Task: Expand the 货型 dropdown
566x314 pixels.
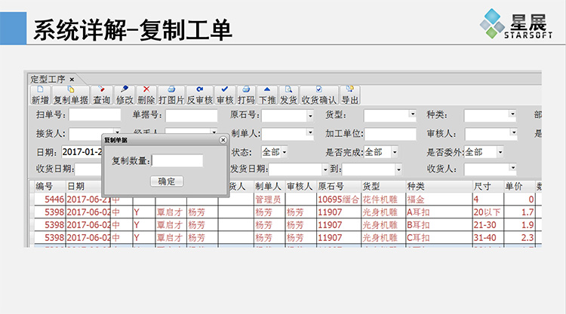Action: [412, 115]
